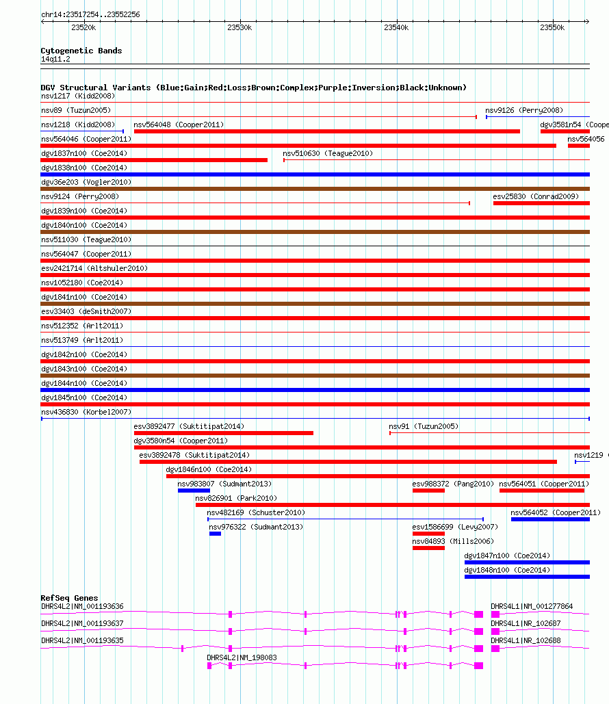Select the blue dgv1847n100 (Coe2014) bar
Image resolution: width=609 pixels, height=704 pixels.
pos(528,562)
